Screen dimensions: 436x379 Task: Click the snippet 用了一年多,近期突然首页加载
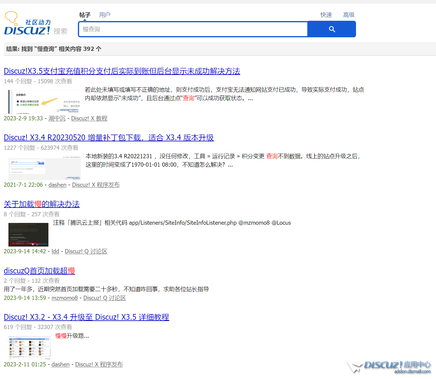coord(106,289)
